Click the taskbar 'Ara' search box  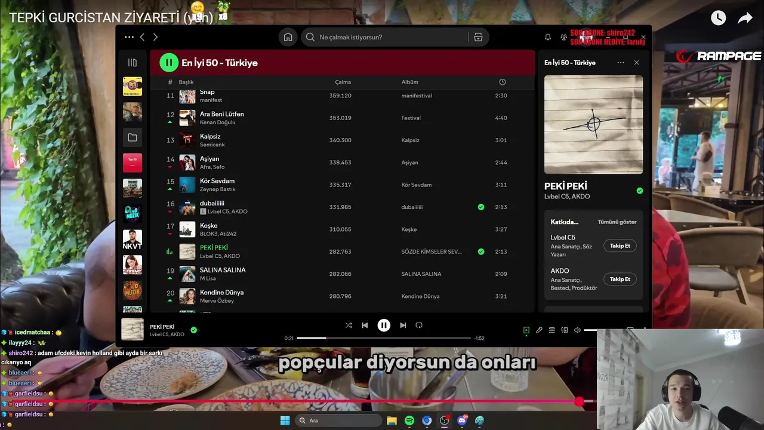point(338,420)
